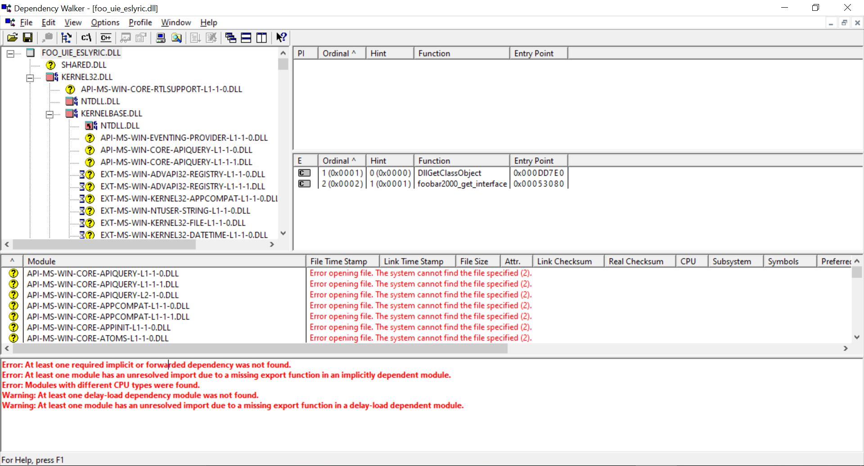Screen dimensions: 864x466
Task: Select SHARED.DLL in the dependency tree
Action: pyautogui.click(x=83, y=65)
